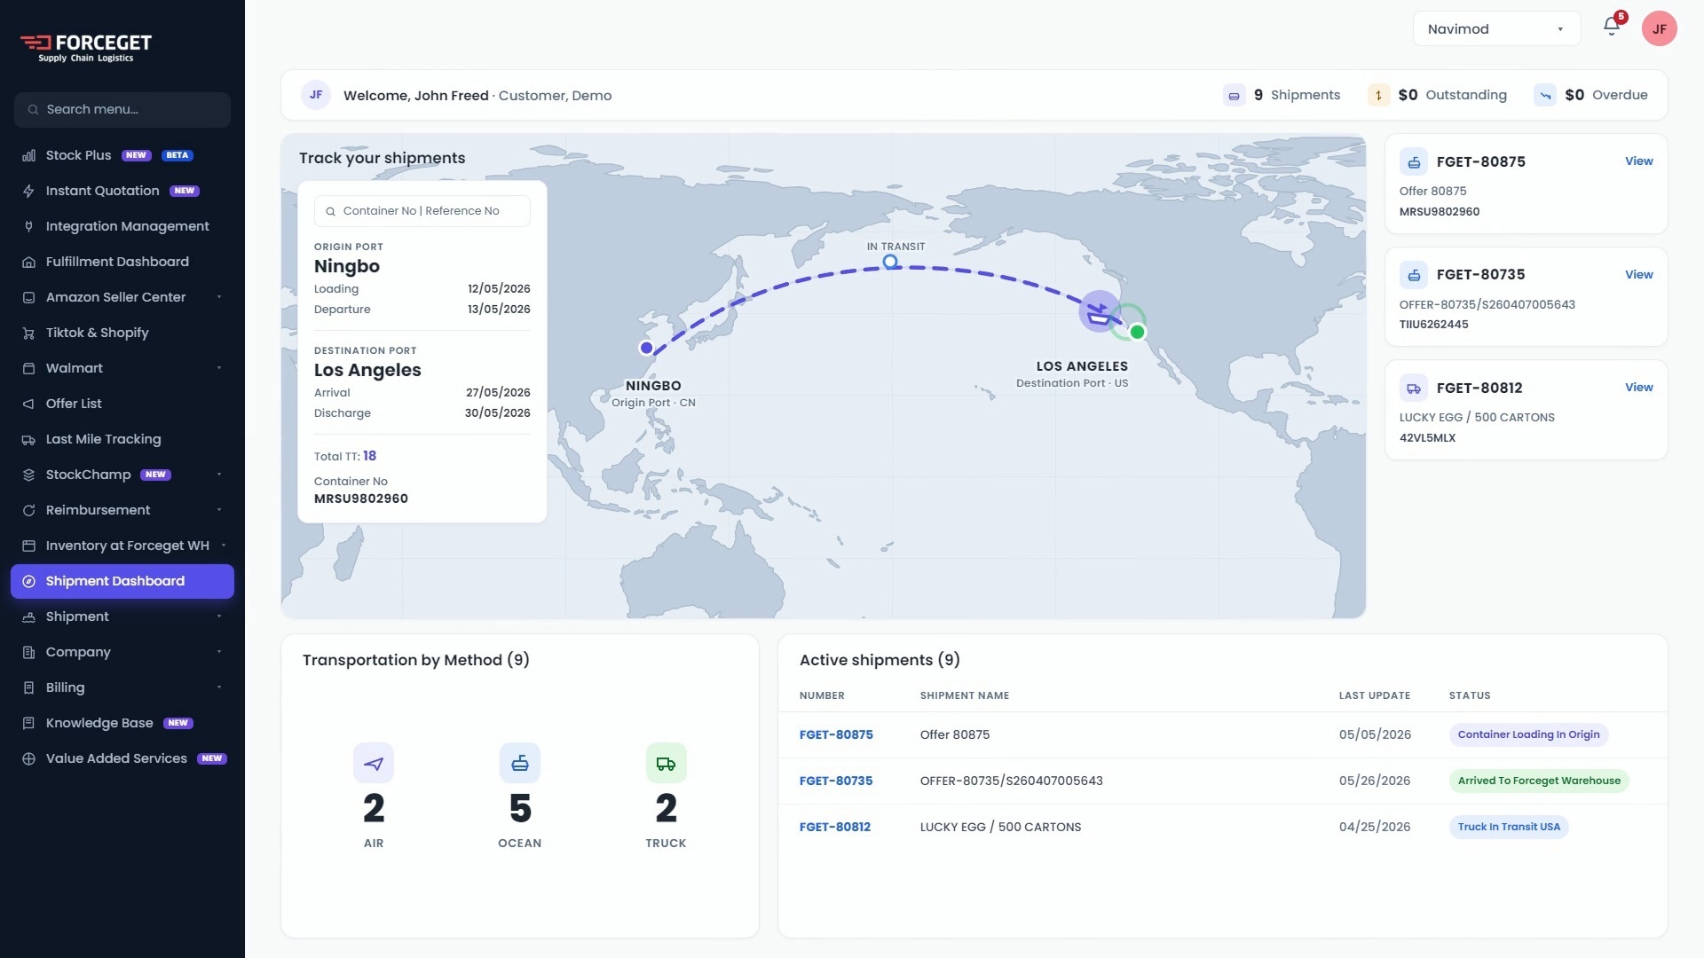Open FGET-80812 shipment number link
Screen dimensions: 1704x958
834,827
